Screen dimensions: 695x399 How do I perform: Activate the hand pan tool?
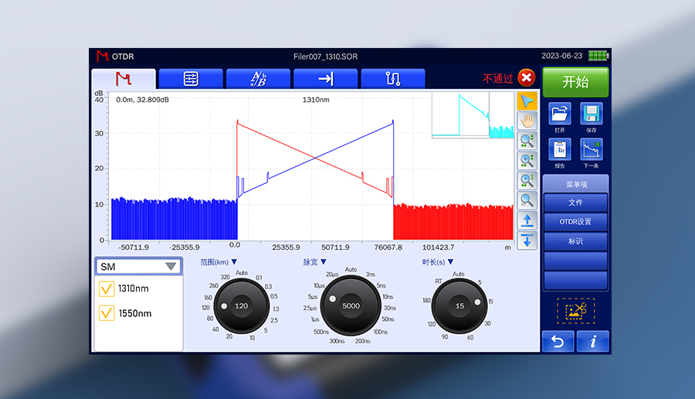pos(527,121)
